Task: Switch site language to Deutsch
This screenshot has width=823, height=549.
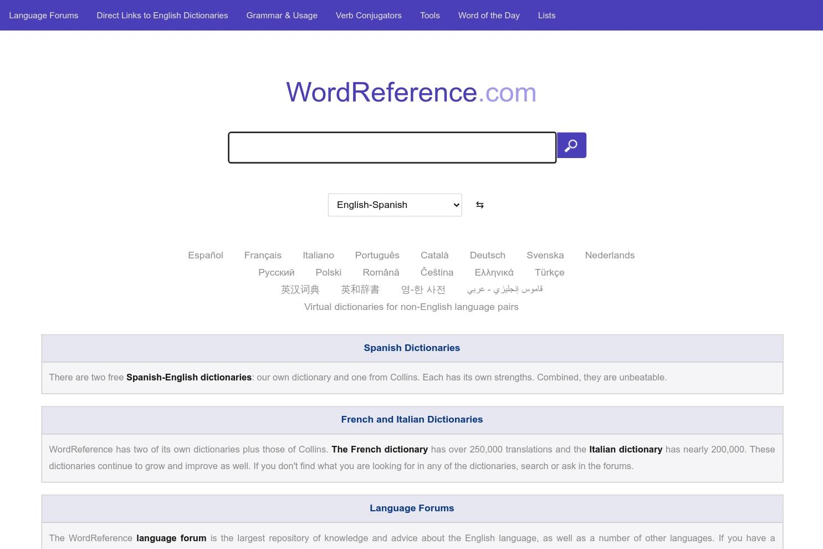Action: point(488,255)
